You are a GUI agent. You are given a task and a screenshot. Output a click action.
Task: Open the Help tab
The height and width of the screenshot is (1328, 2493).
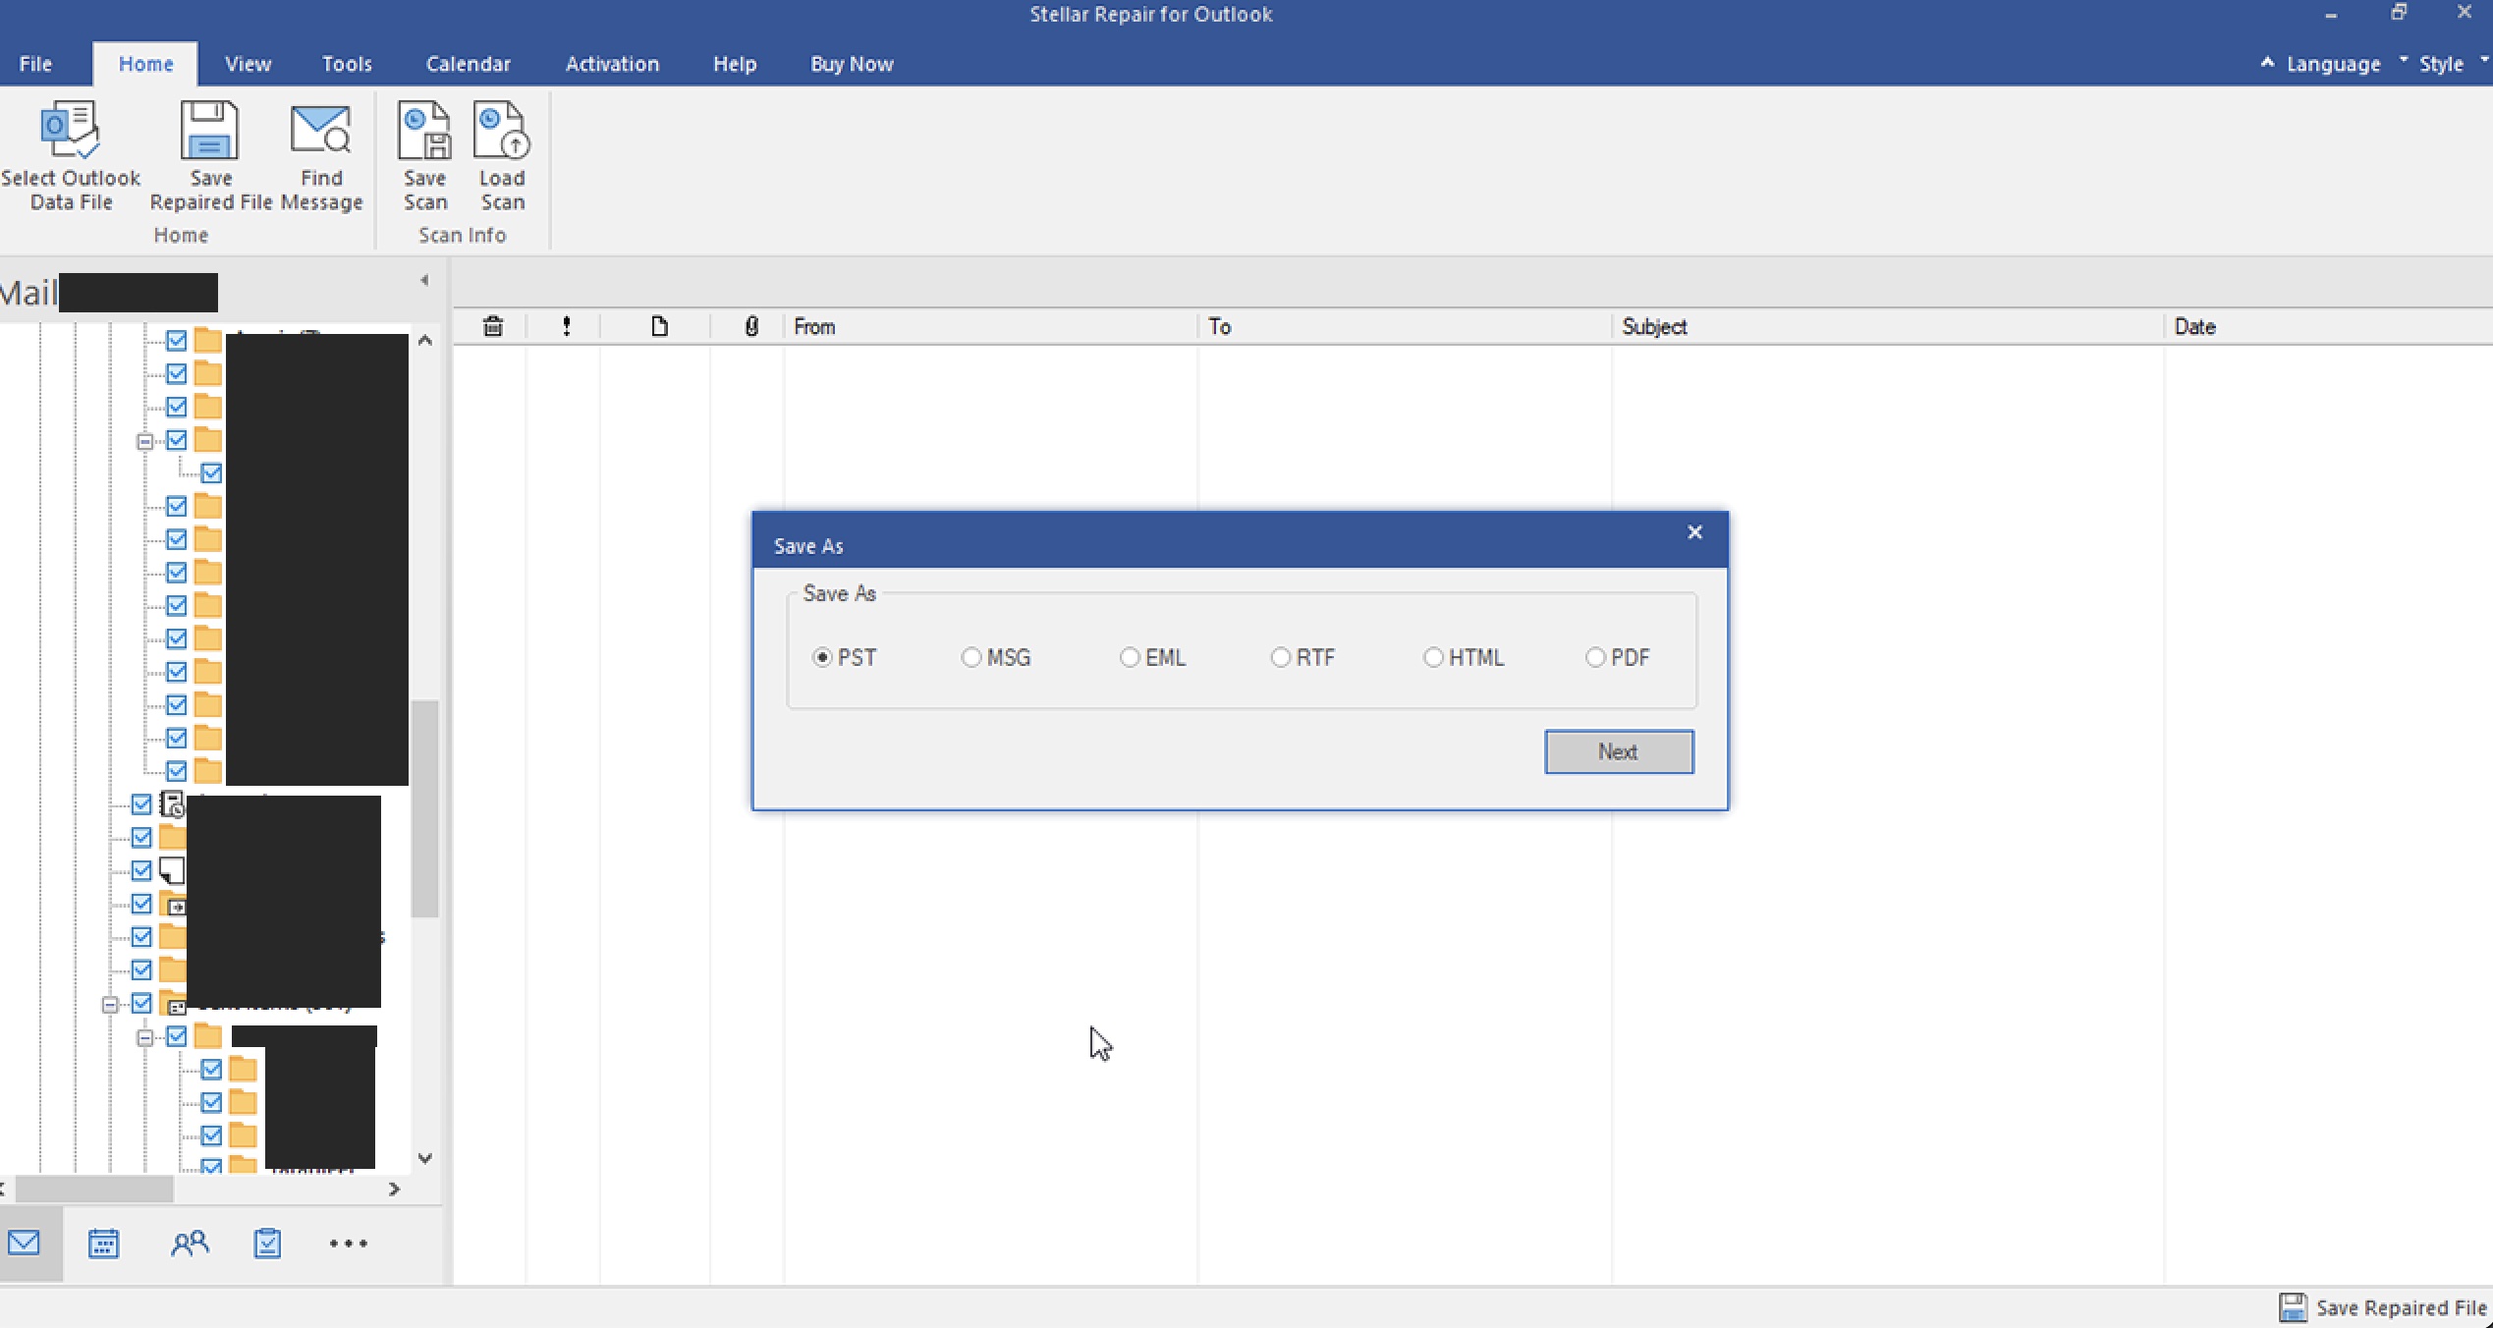click(x=735, y=64)
